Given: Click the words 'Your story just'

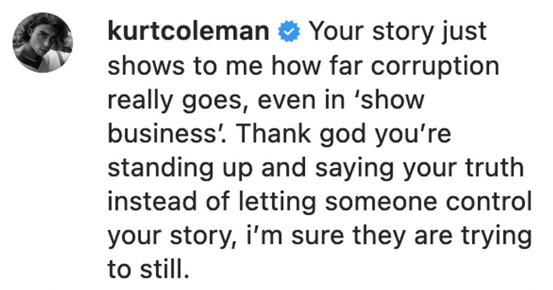Looking at the screenshot, I should [x=397, y=32].
